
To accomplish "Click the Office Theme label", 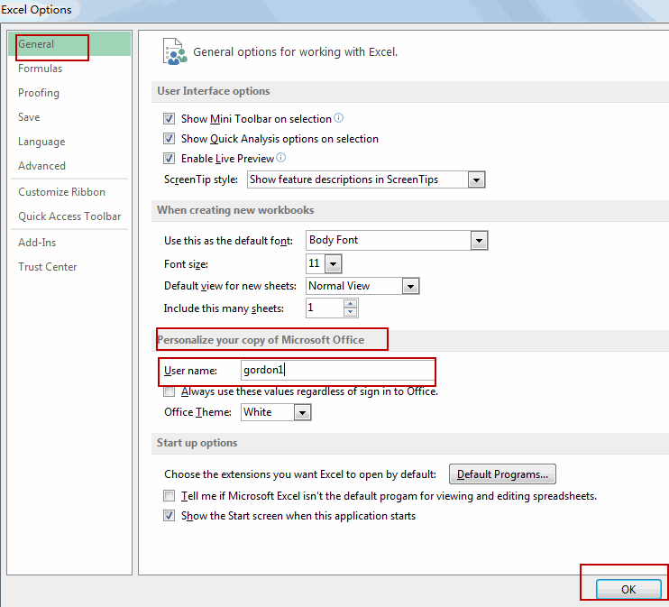I will pyautogui.click(x=198, y=412).
